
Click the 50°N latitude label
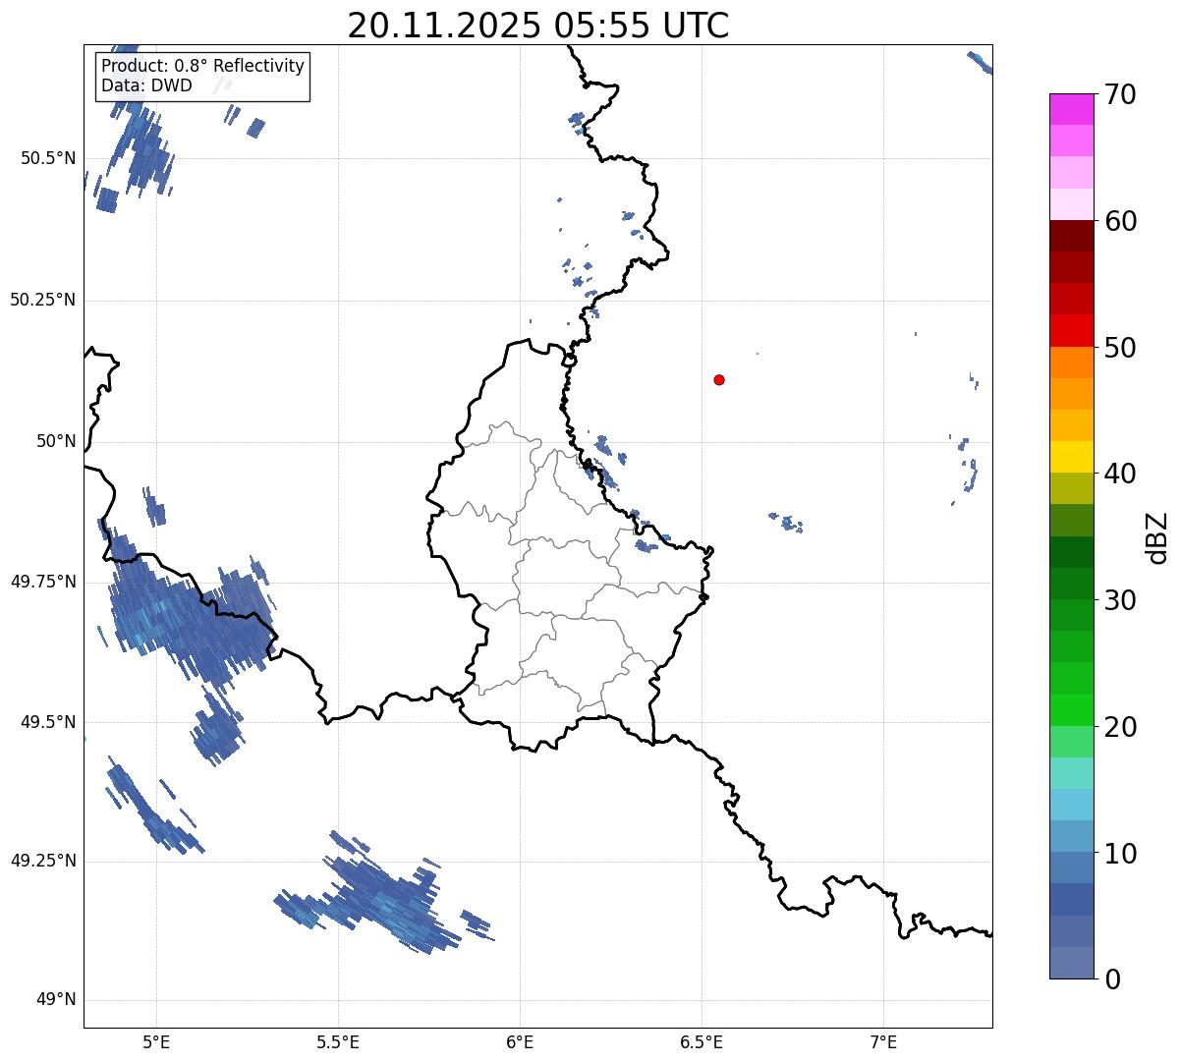(56, 441)
